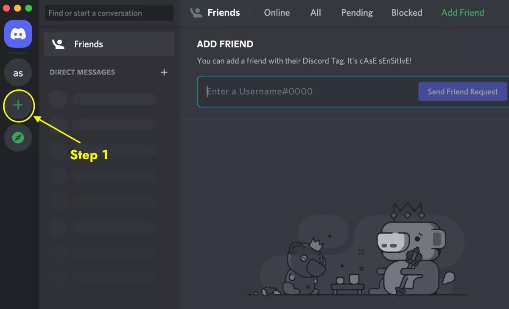Click the Friends icon in the top header

(x=196, y=12)
